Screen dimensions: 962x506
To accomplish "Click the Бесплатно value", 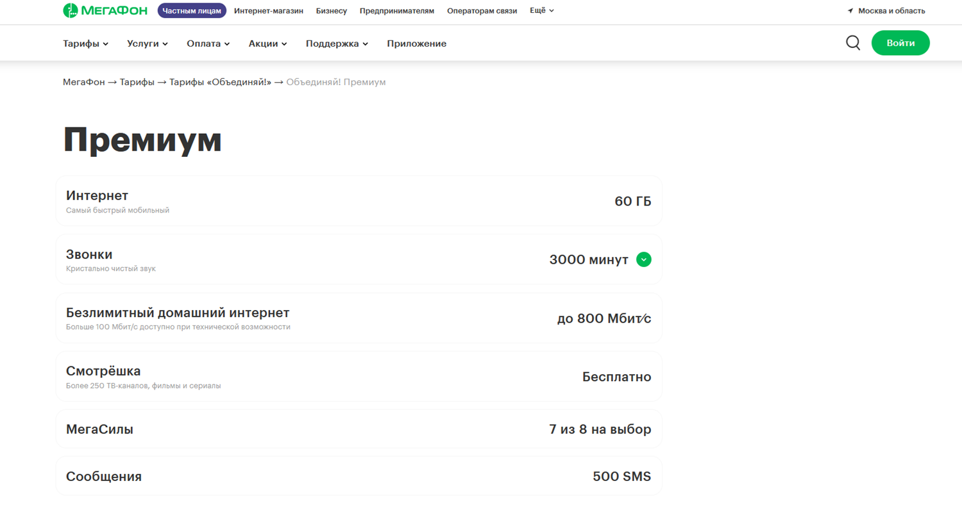I will (617, 377).
